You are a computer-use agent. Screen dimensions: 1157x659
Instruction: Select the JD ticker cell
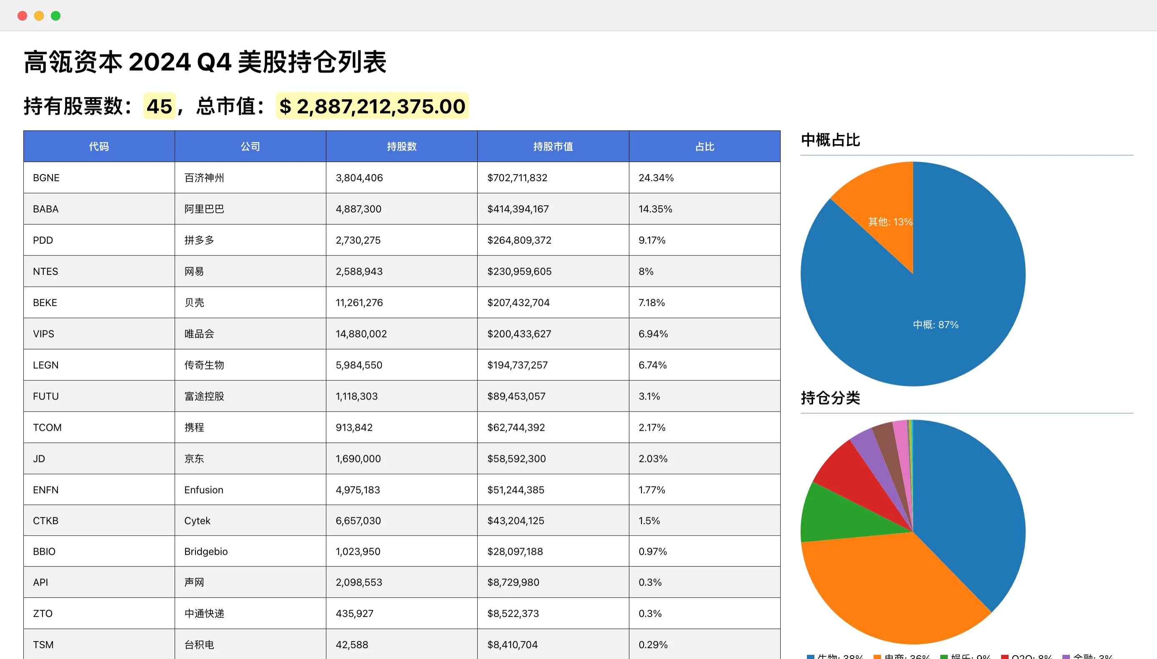tap(99, 459)
